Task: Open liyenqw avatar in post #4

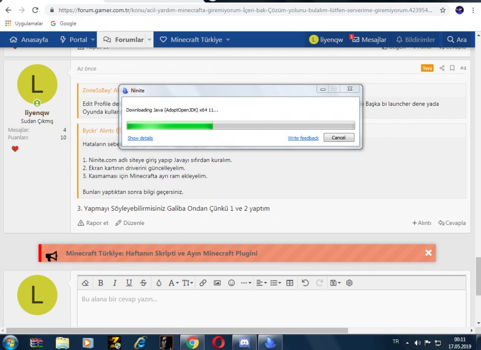Action: pyautogui.click(x=37, y=85)
